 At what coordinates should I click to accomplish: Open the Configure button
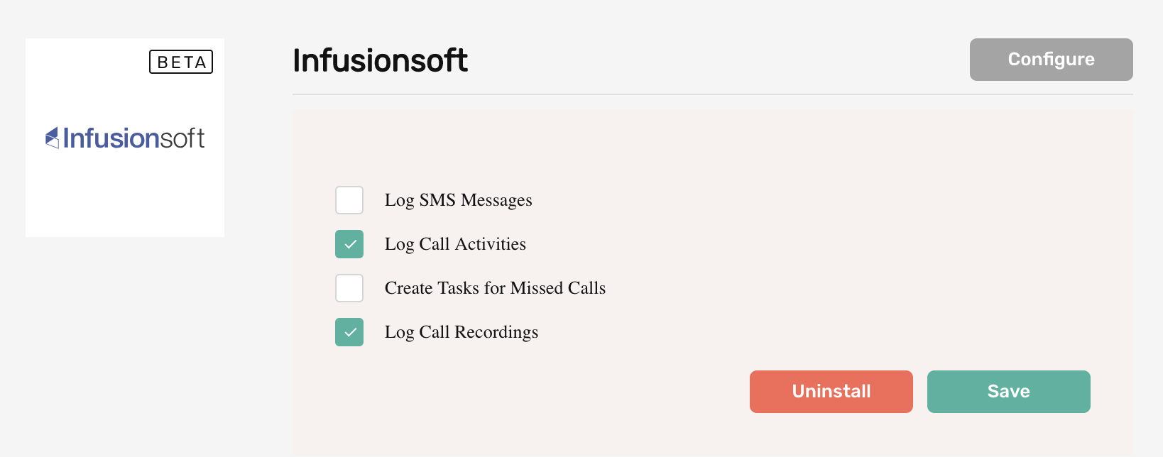[x=1052, y=60]
